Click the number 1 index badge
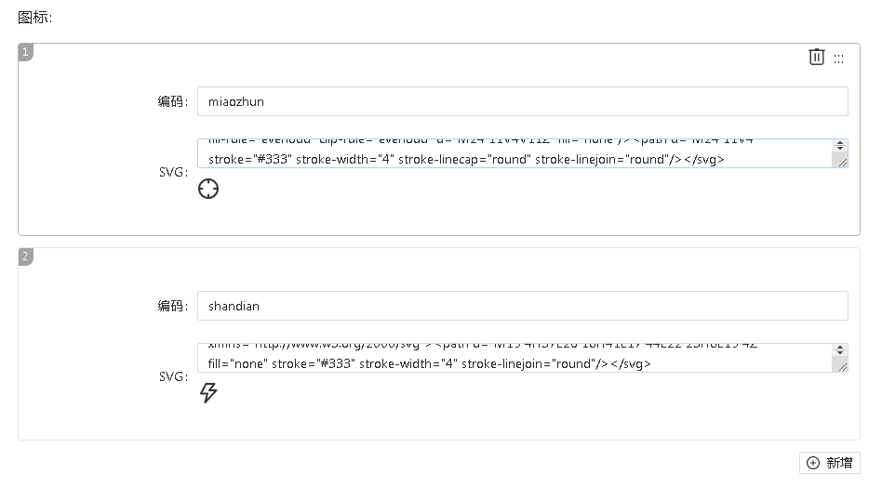Image resolution: width=882 pixels, height=487 pixels. coord(25,52)
